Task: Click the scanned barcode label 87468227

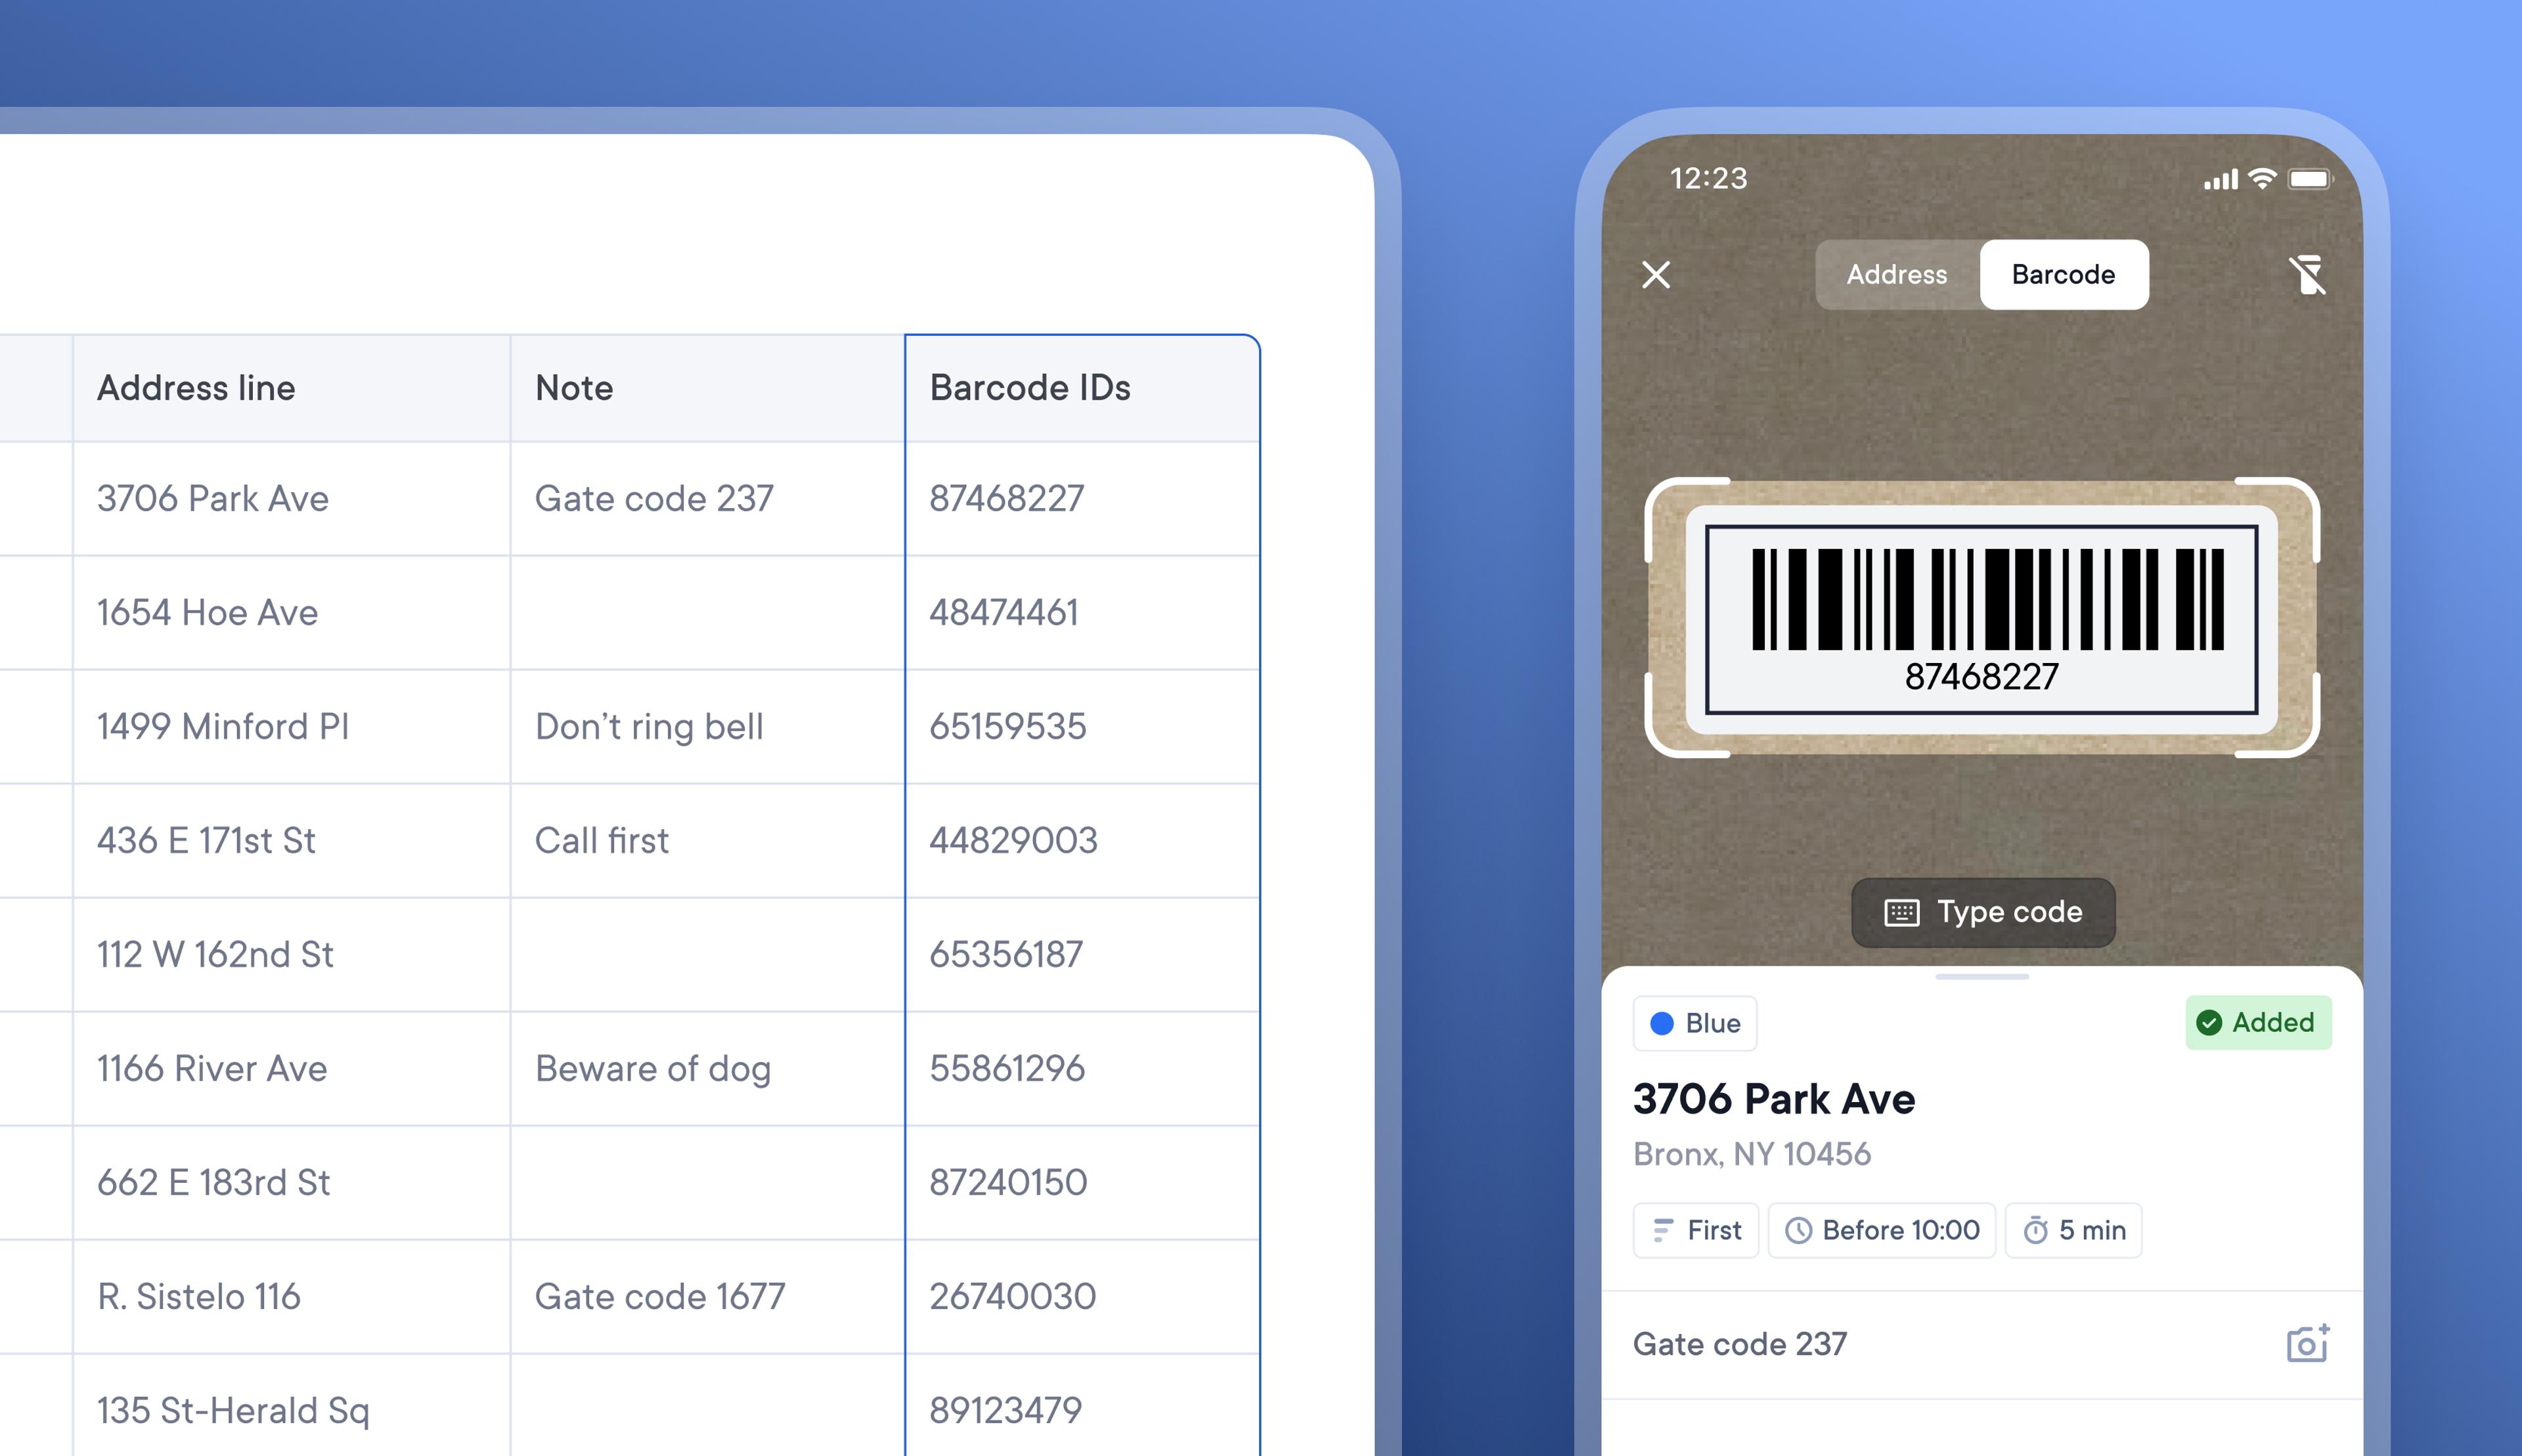Action: [x=1981, y=619]
